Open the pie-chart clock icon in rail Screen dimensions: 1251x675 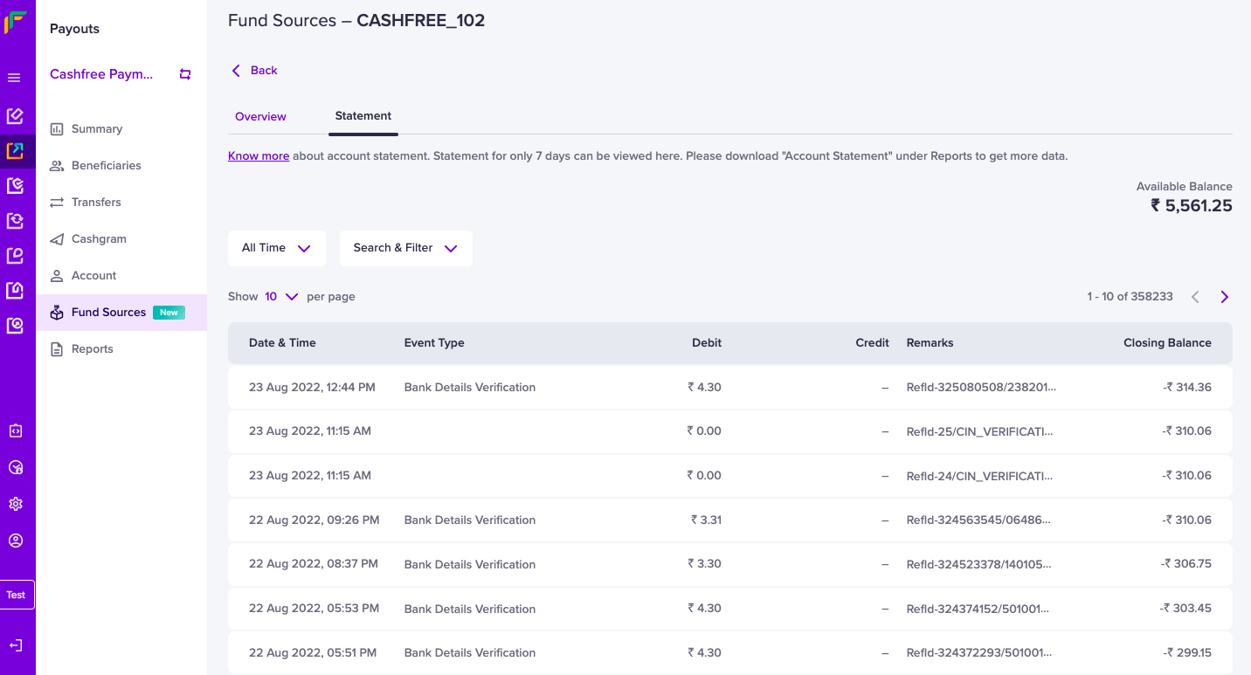(15, 467)
